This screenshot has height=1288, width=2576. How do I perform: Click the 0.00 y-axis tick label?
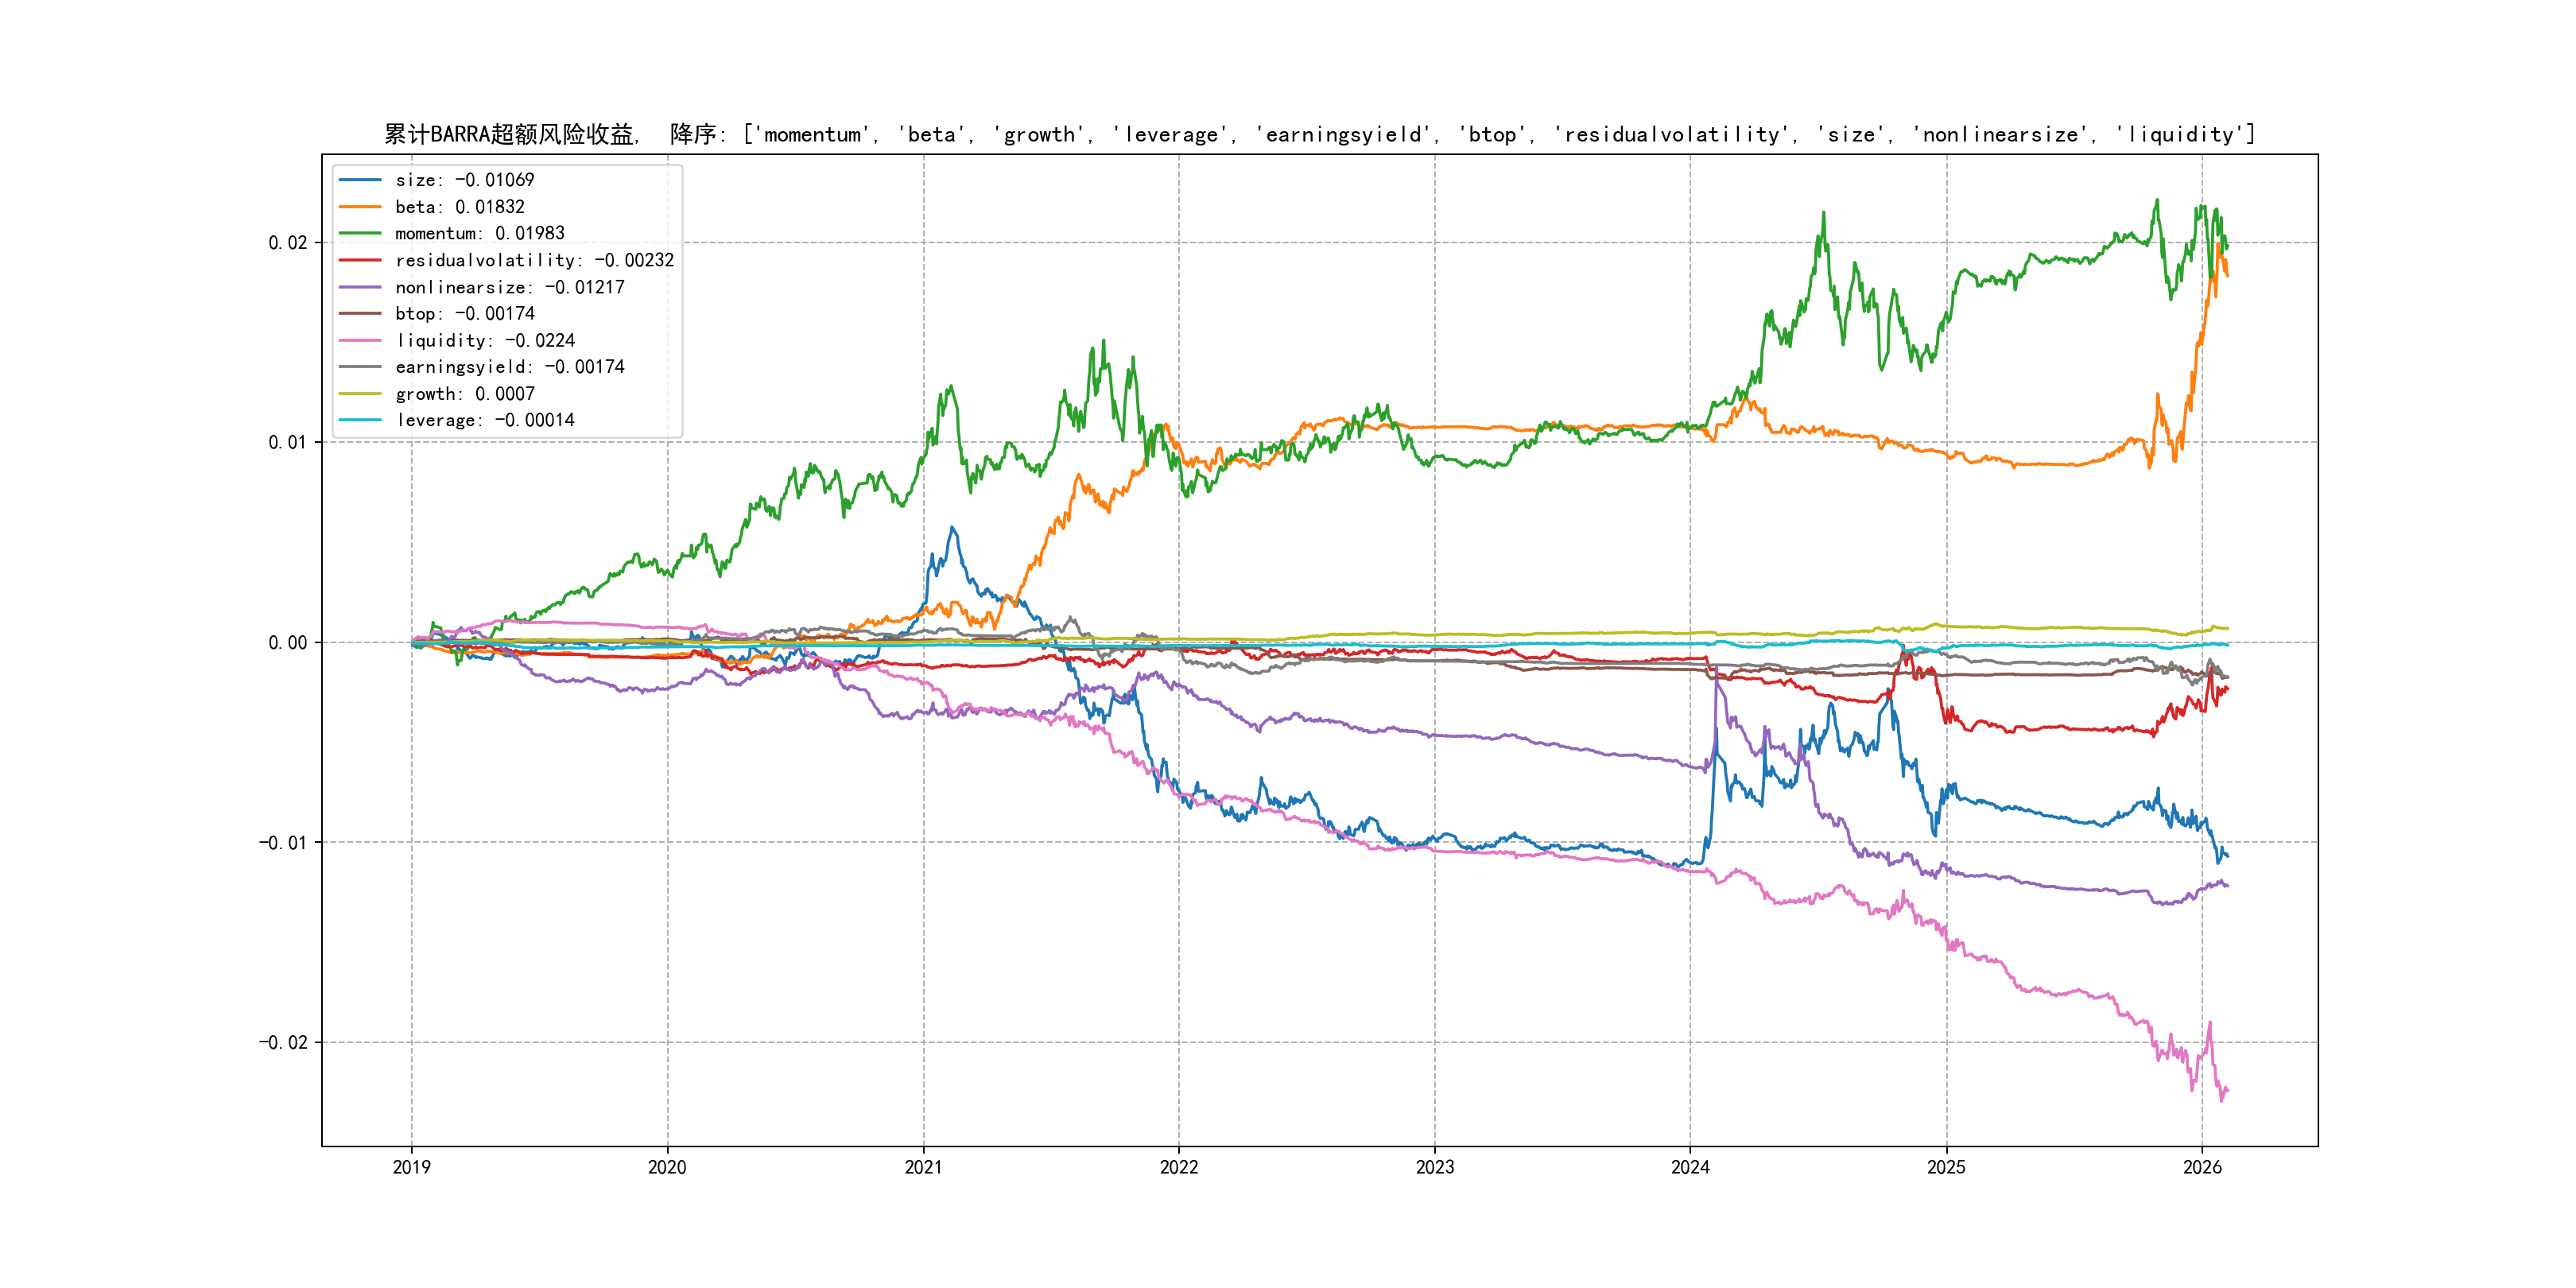(287, 643)
